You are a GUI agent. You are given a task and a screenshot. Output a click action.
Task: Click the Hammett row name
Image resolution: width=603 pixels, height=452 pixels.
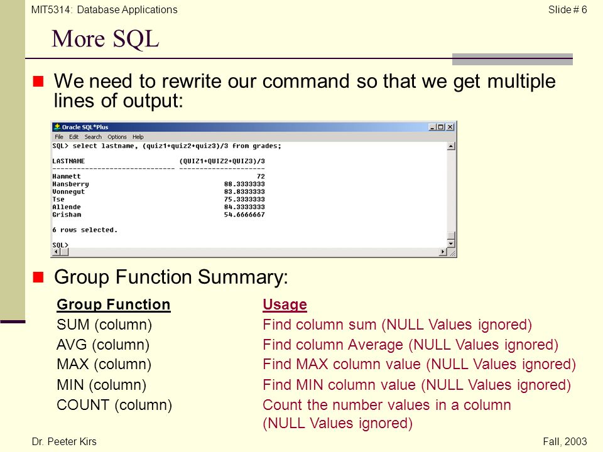click(67, 176)
